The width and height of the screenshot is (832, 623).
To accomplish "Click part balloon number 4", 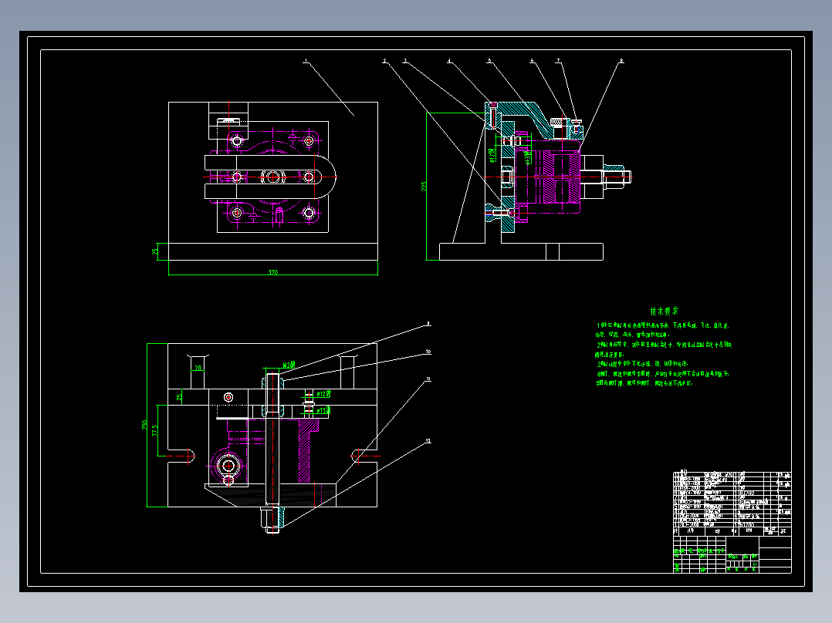I will [449, 61].
